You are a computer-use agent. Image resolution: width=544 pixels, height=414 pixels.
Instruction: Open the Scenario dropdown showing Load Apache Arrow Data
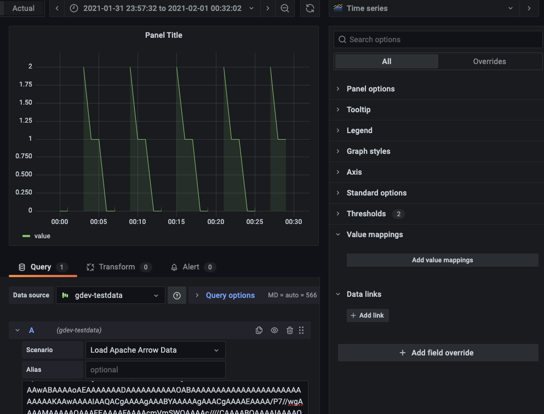(155, 349)
